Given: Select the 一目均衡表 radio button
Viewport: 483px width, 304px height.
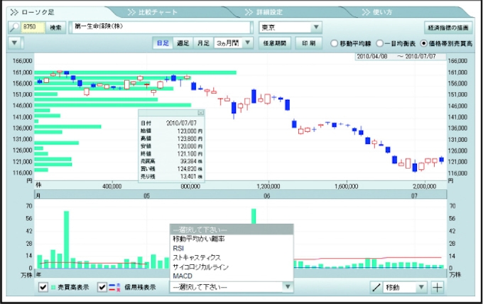Looking at the screenshot, I should [x=380, y=43].
